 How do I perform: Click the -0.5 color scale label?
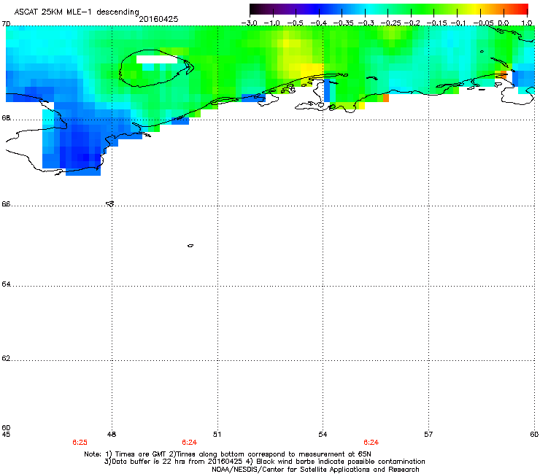point(295,23)
